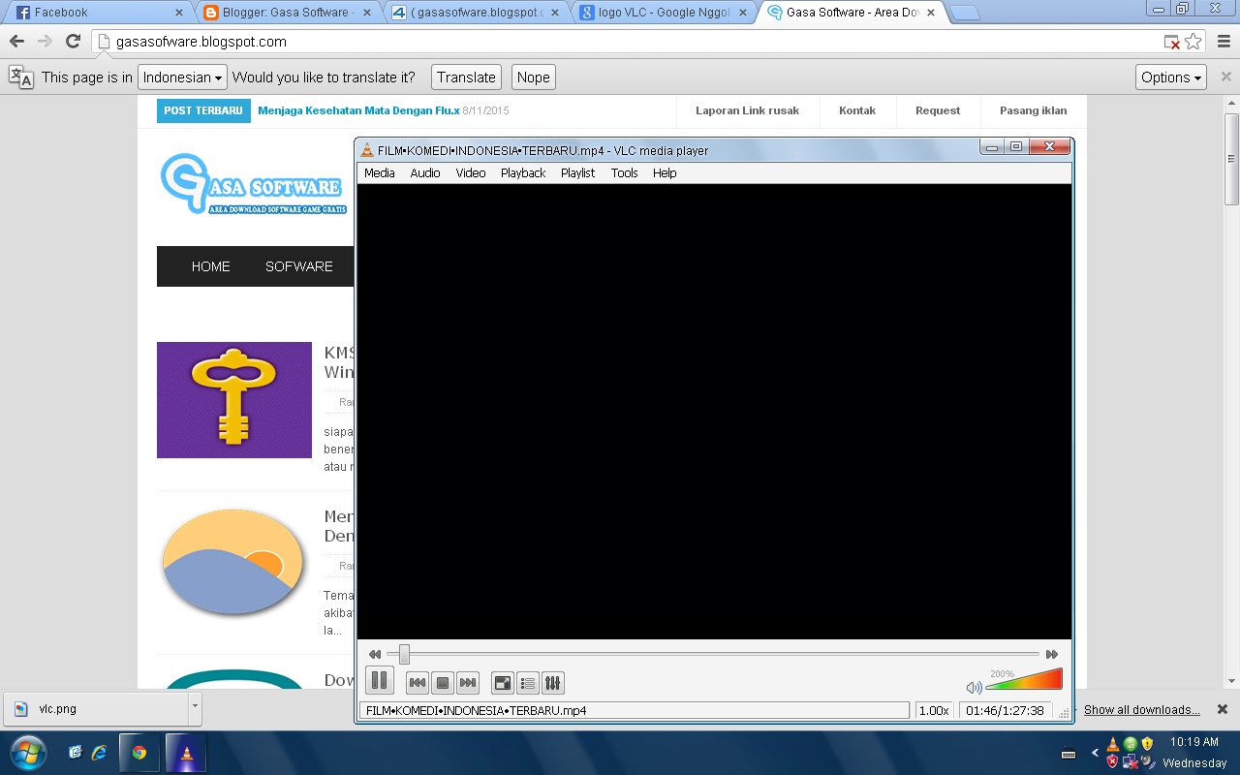This screenshot has height=775, width=1240.
Task: Open translate Options dropdown
Action: (1171, 77)
